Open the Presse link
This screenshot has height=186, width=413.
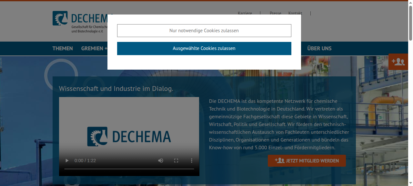[x=276, y=13]
